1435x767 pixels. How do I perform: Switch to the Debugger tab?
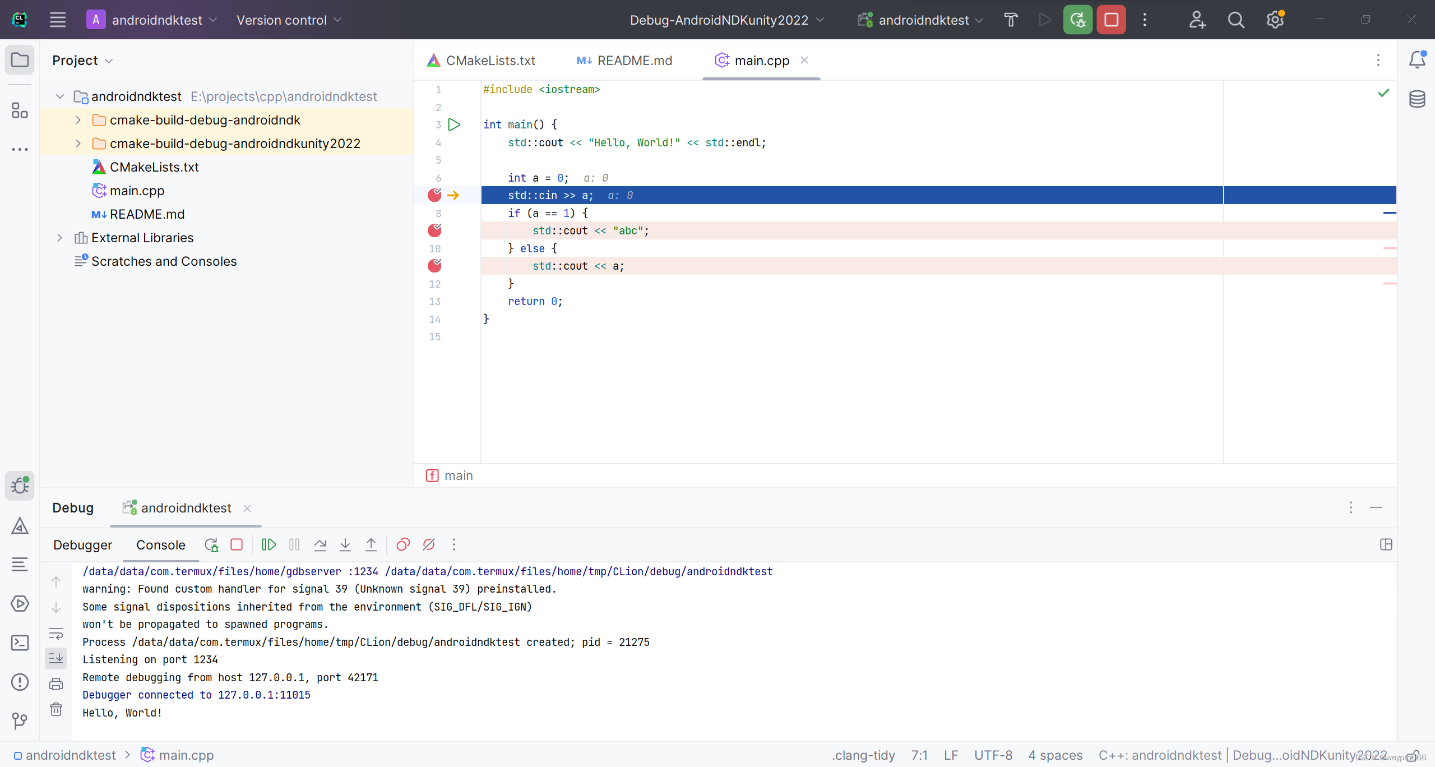pos(82,544)
